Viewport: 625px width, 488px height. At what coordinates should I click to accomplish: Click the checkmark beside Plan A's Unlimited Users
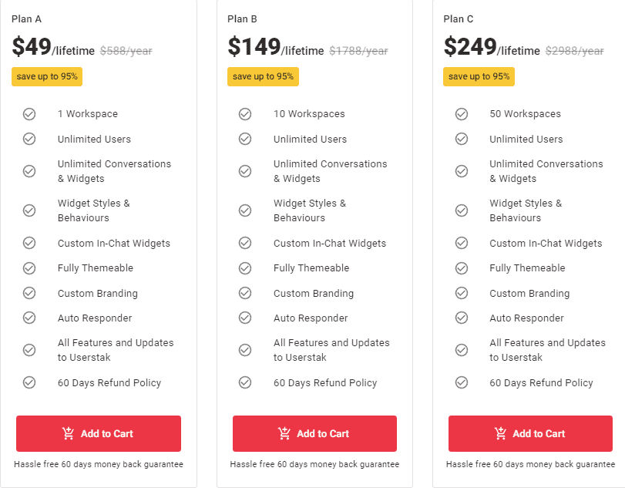(x=29, y=139)
